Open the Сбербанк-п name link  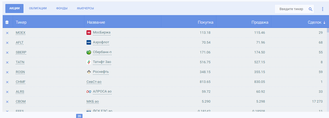102,52
